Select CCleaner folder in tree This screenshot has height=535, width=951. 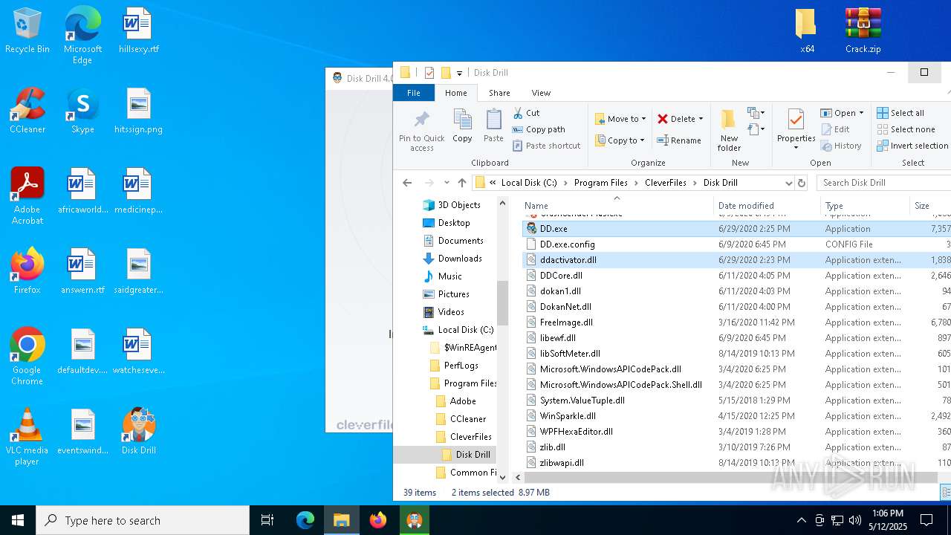coord(468,419)
